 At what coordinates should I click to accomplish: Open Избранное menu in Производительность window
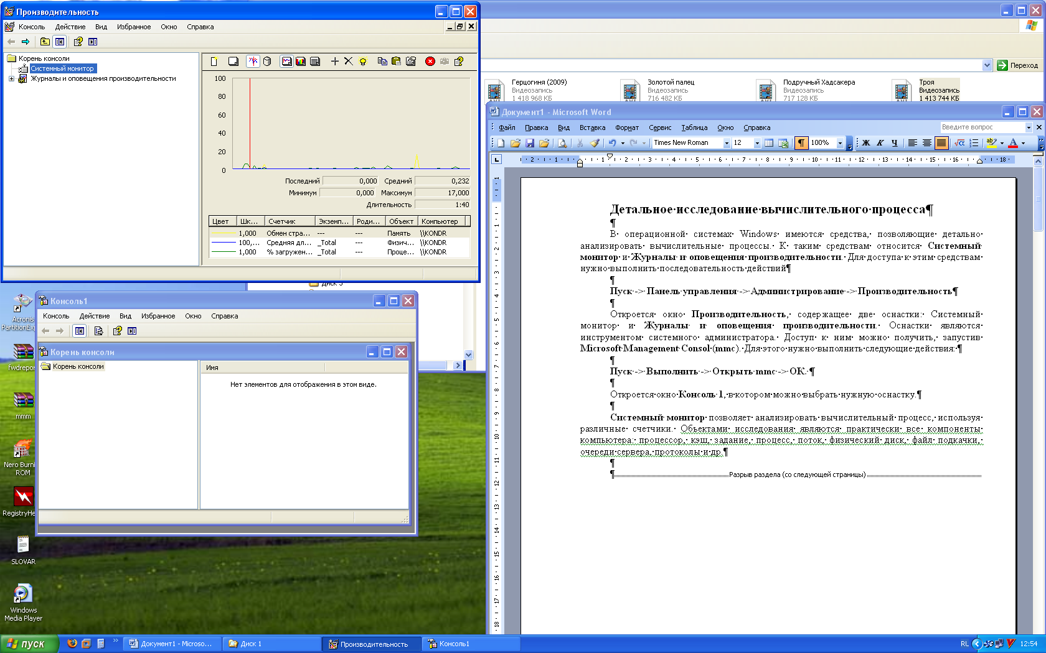(134, 27)
